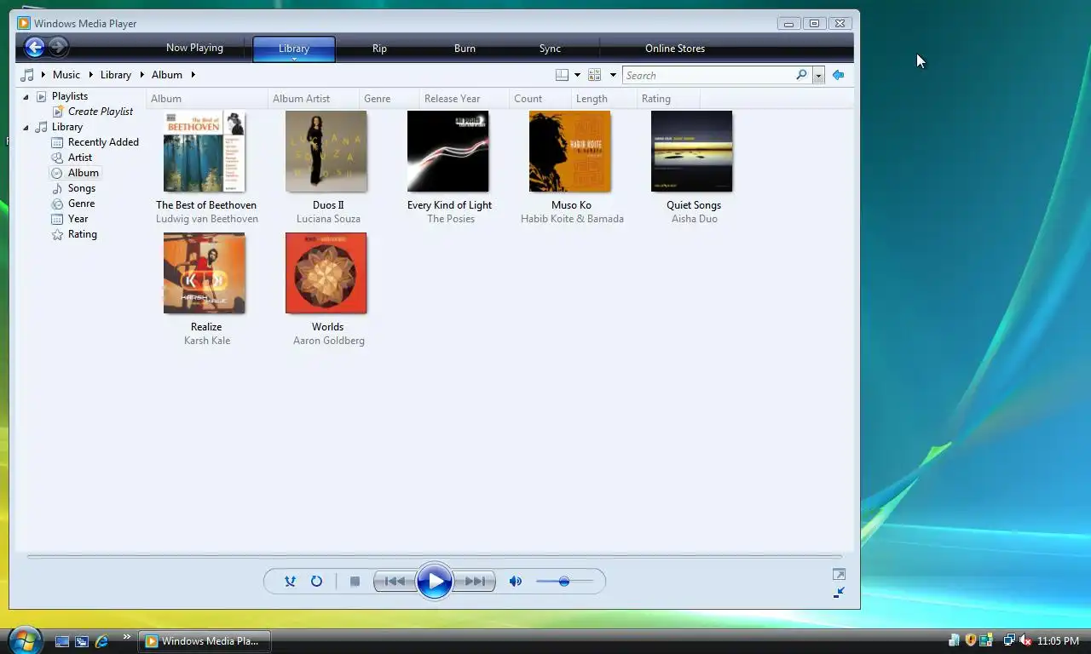
Task: Mute the player sound
Action: 515,581
